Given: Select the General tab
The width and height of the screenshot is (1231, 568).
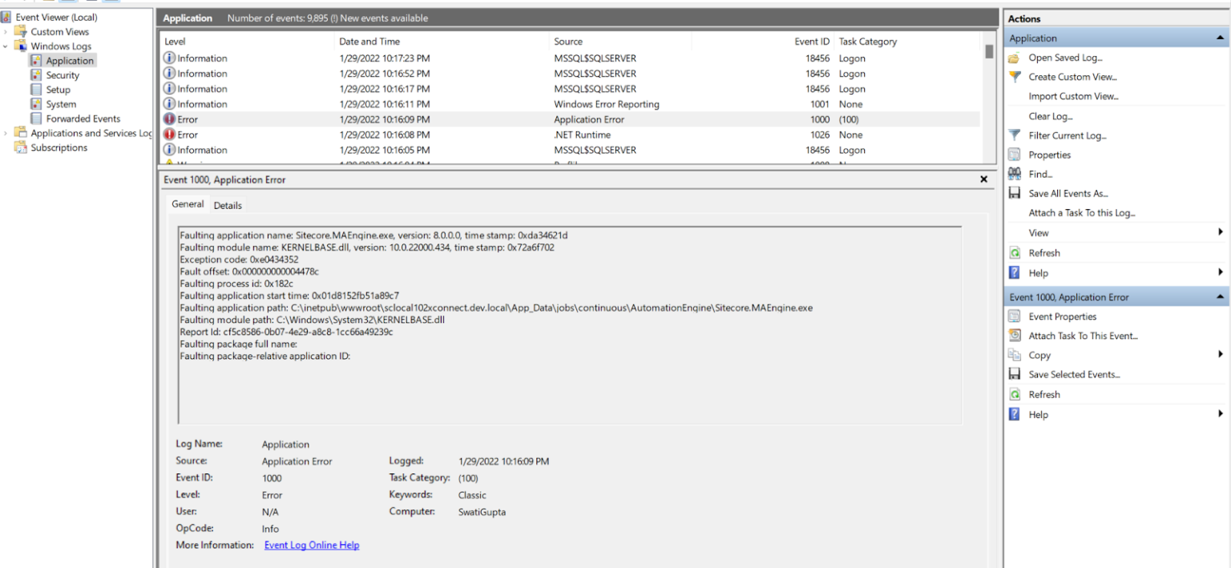Looking at the screenshot, I should (x=188, y=204).
